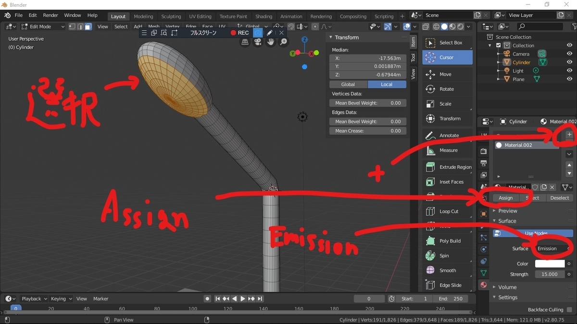Viewport: 577px width, 324px height.
Task: Activate the Transform tool
Action: 447,119
